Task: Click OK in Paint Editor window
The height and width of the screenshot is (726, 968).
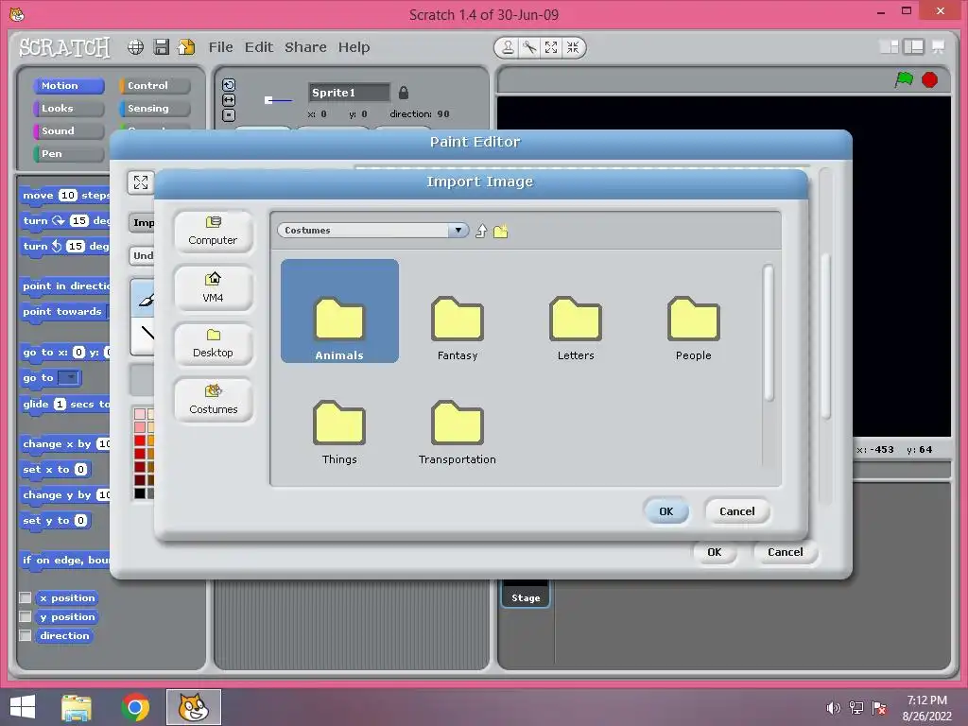Action: [x=715, y=552]
